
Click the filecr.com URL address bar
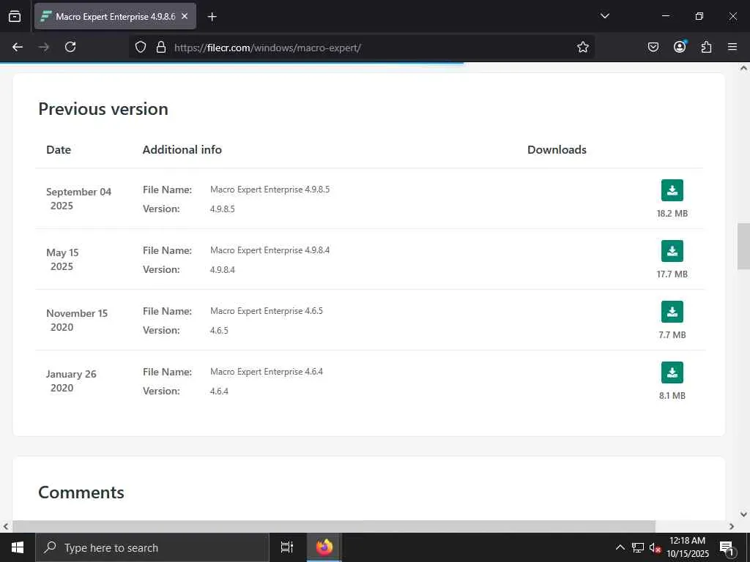point(362,48)
